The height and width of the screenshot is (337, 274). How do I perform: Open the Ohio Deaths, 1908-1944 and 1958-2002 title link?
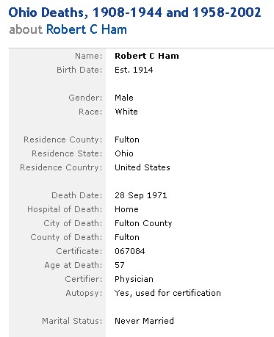(x=135, y=12)
